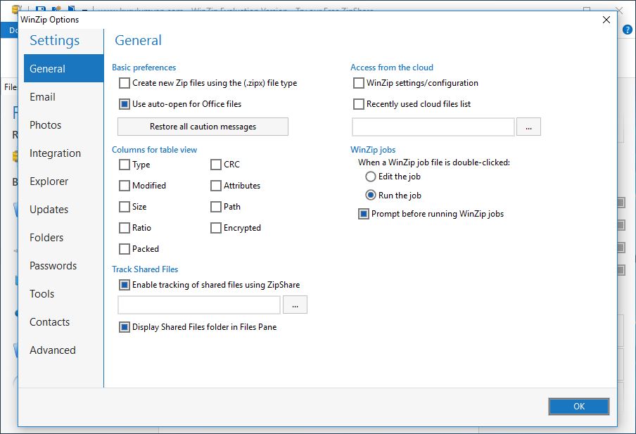Enable creating Zip files as .zipx type
The width and height of the screenshot is (636, 434).
click(x=125, y=83)
